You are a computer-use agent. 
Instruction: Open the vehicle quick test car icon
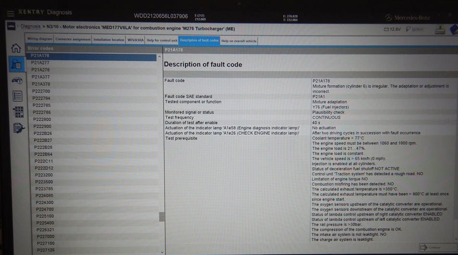coord(16,80)
